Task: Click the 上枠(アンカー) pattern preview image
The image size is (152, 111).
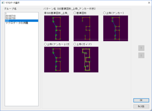Action: coord(116,28)
